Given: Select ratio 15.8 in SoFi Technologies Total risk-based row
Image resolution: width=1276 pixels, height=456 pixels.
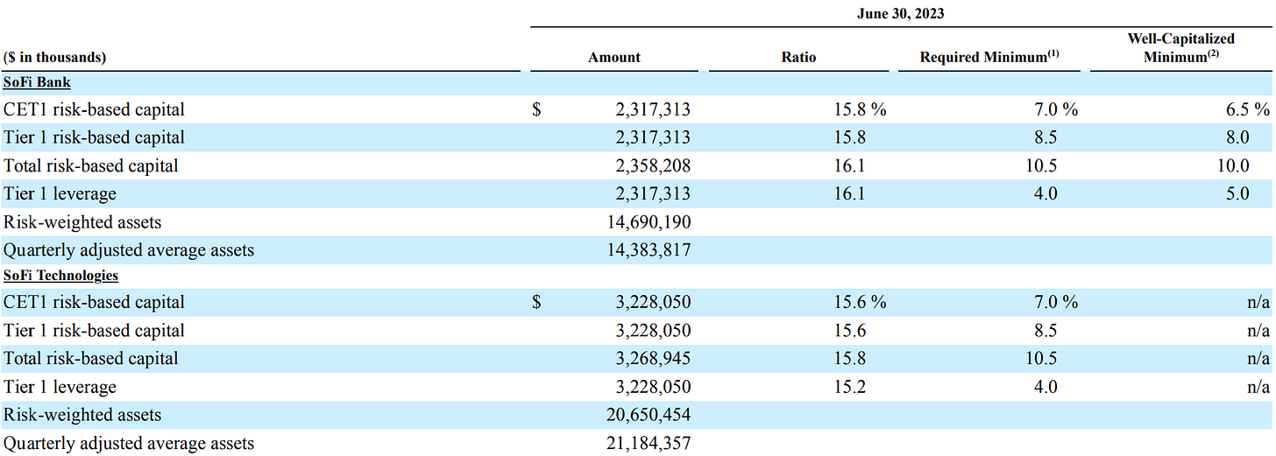Looking at the screenshot, I should [849, 358].
